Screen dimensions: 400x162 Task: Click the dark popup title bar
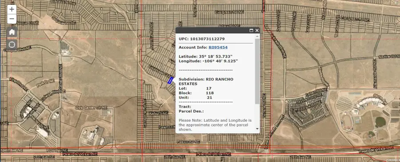tap(212, 31)
